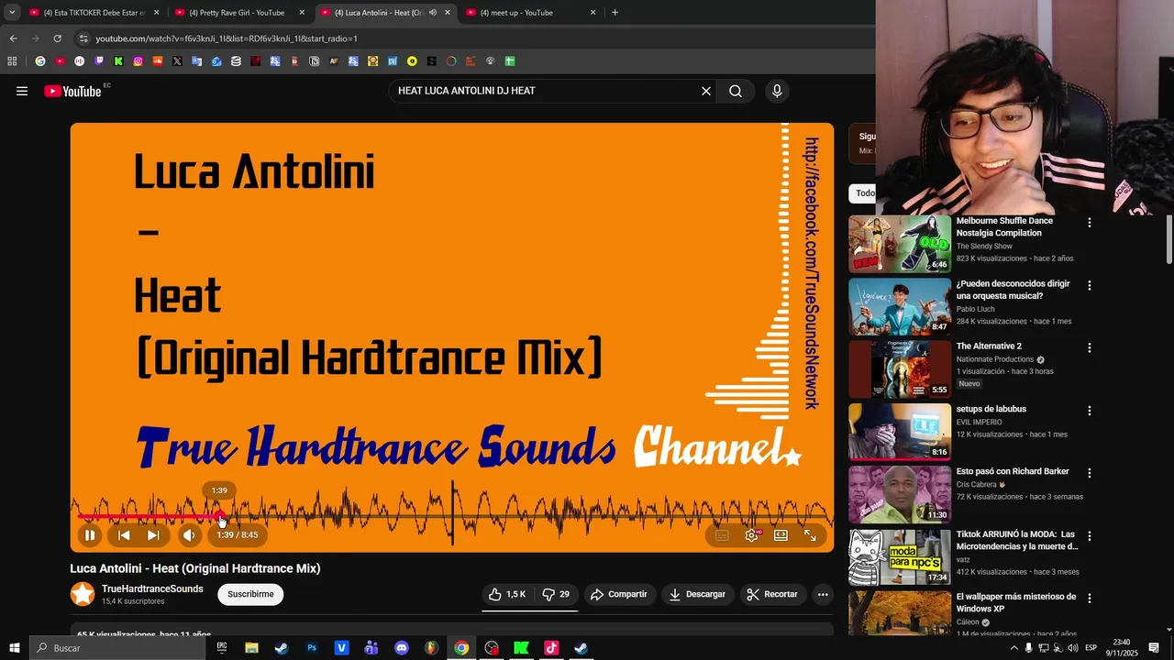Viewport: 1174px width, 660px height.
Task: Open The Alternative 2 thumbnail
Action: click(x=900, y=368)
